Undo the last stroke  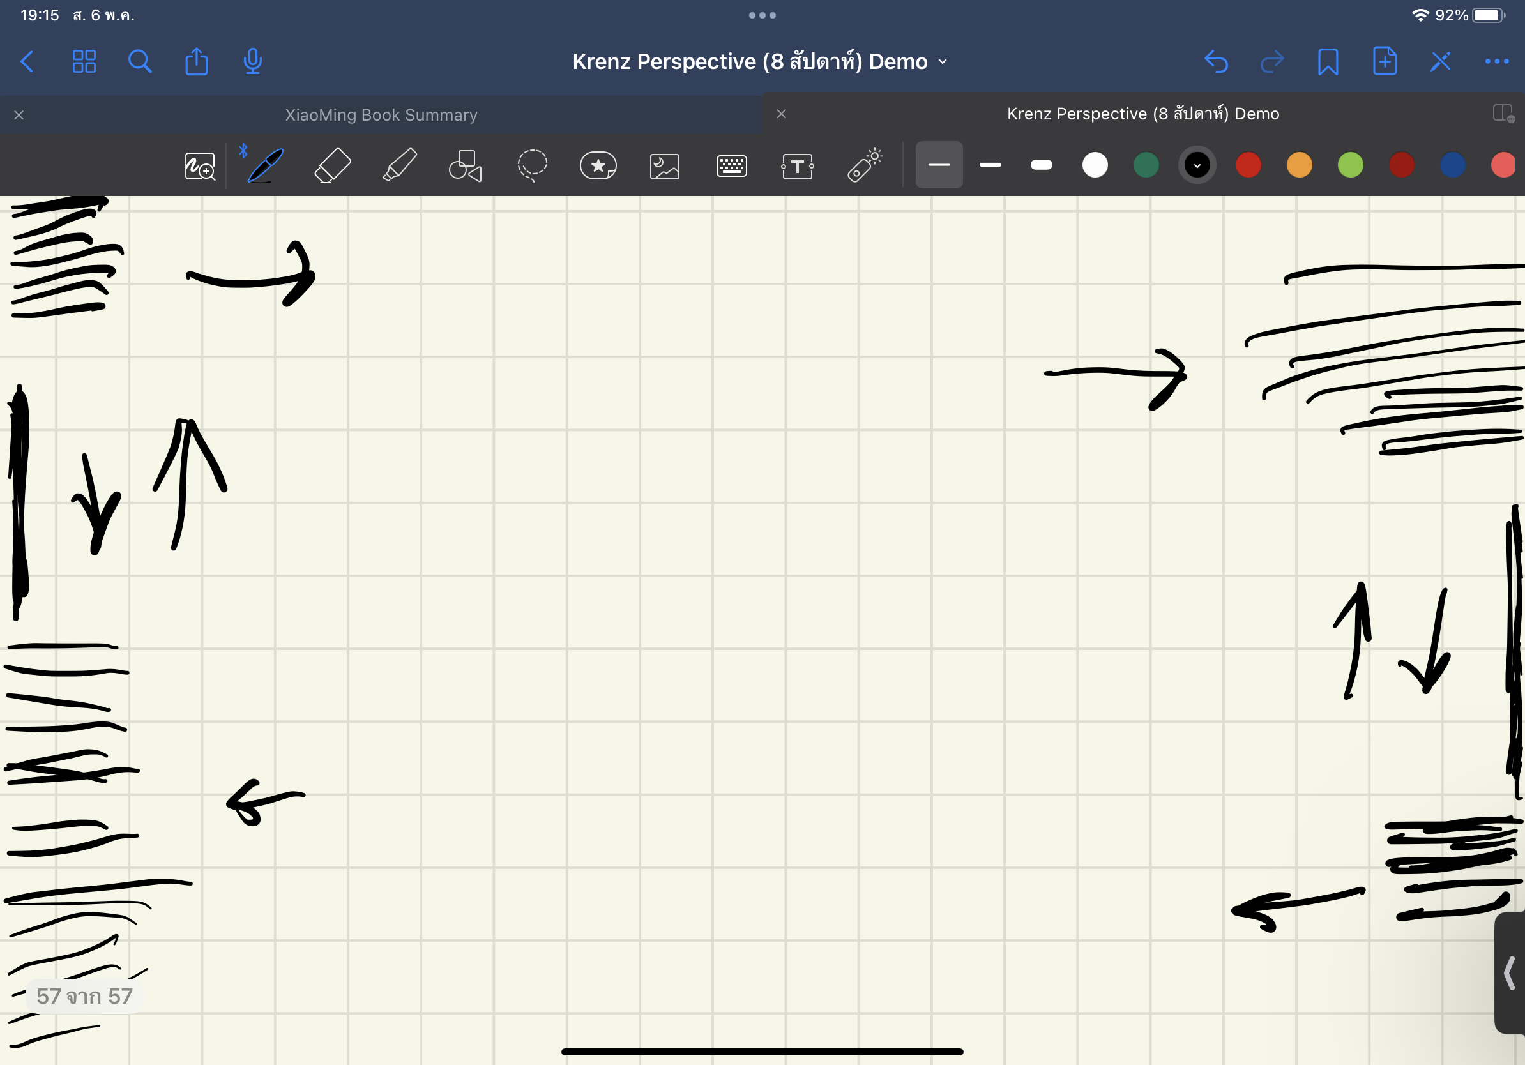click(1215, 62)
